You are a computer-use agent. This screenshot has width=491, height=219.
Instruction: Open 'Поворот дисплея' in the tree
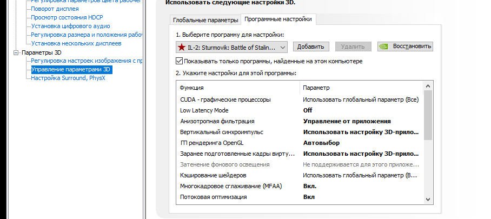[x=55, y=9]
